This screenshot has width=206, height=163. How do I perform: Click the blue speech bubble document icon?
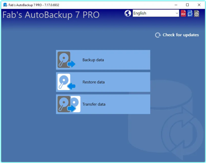click(x=190, y=13)
